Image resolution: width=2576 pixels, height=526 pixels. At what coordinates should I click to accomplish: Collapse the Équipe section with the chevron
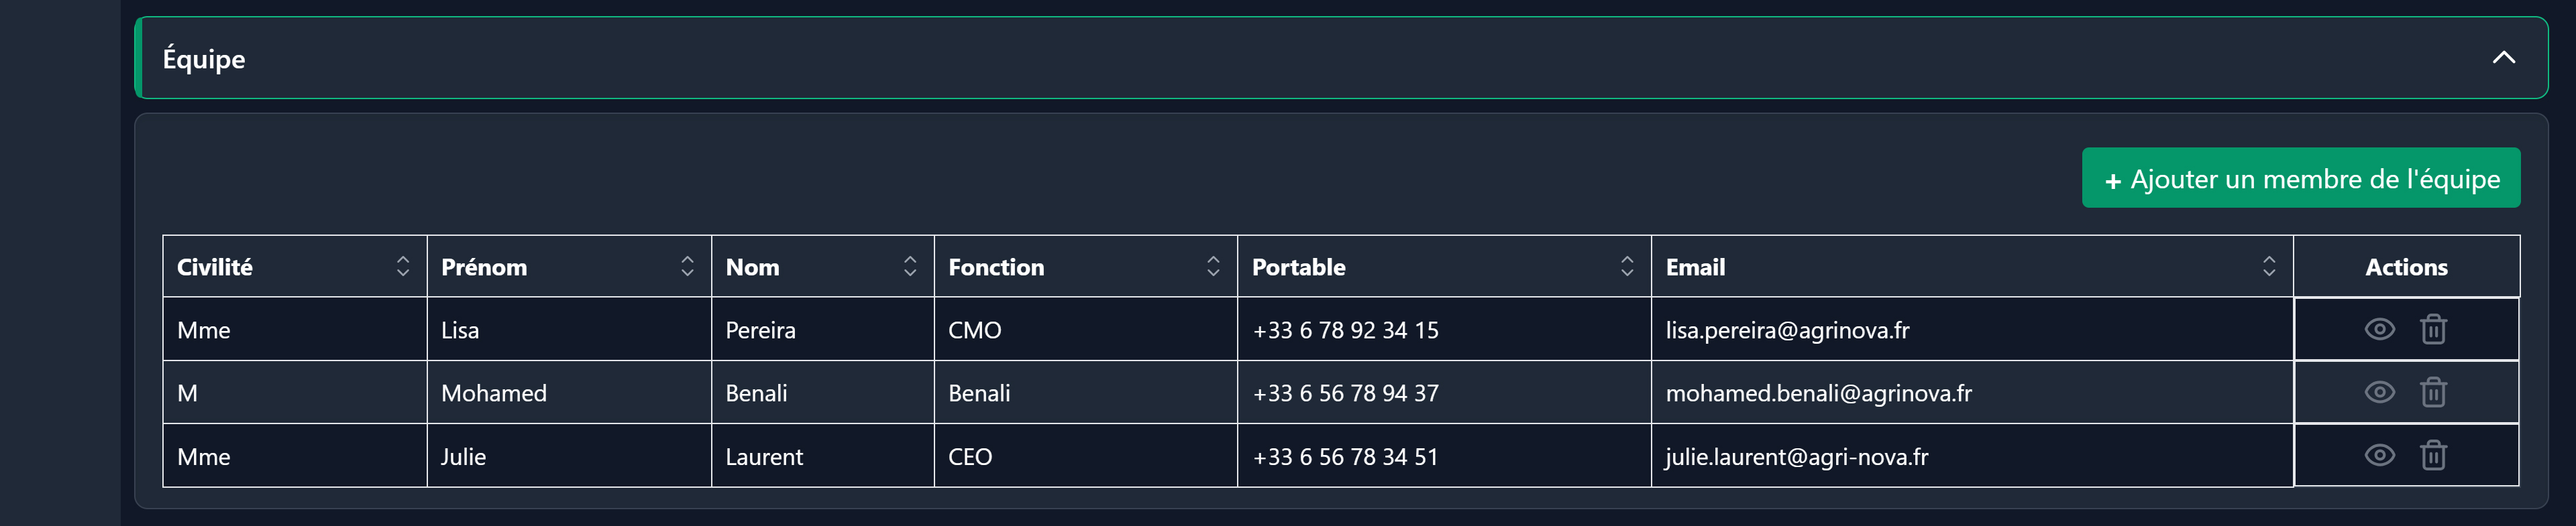click(2503, 58)
